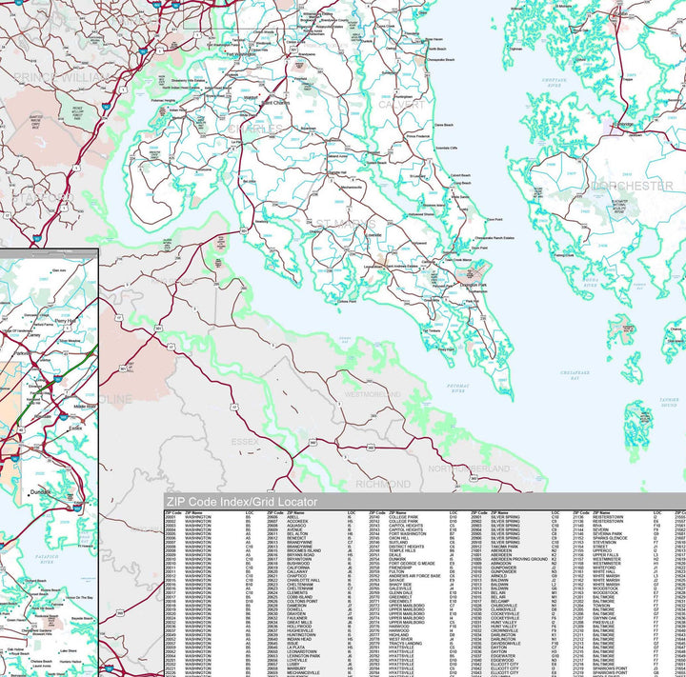Click the "CHARLOTTE HALL" ZIP index entry
Viewport: 686px width, 677px height.
click(303, 580)
